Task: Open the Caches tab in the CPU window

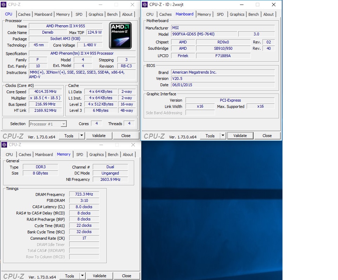Action: tap(24, 14)
